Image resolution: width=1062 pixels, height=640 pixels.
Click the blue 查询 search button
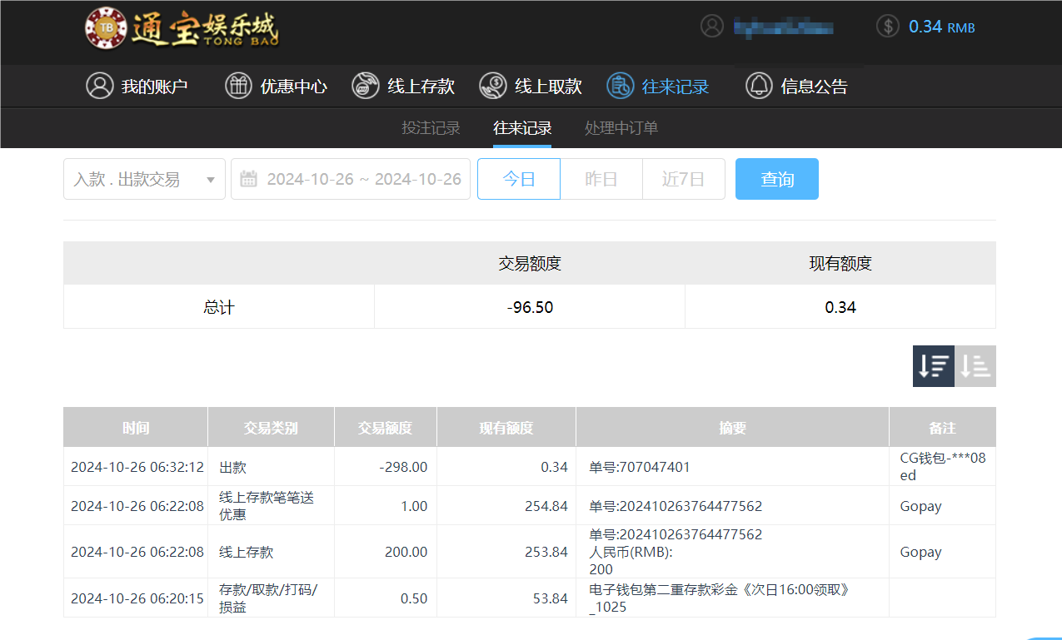pyautogui.click(x=776, y=179)
